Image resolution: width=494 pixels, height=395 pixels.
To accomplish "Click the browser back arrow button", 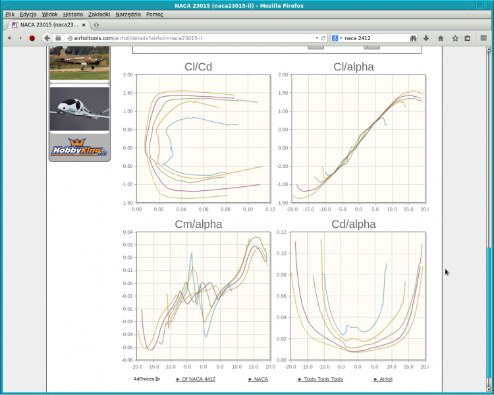I will [47, 38].
